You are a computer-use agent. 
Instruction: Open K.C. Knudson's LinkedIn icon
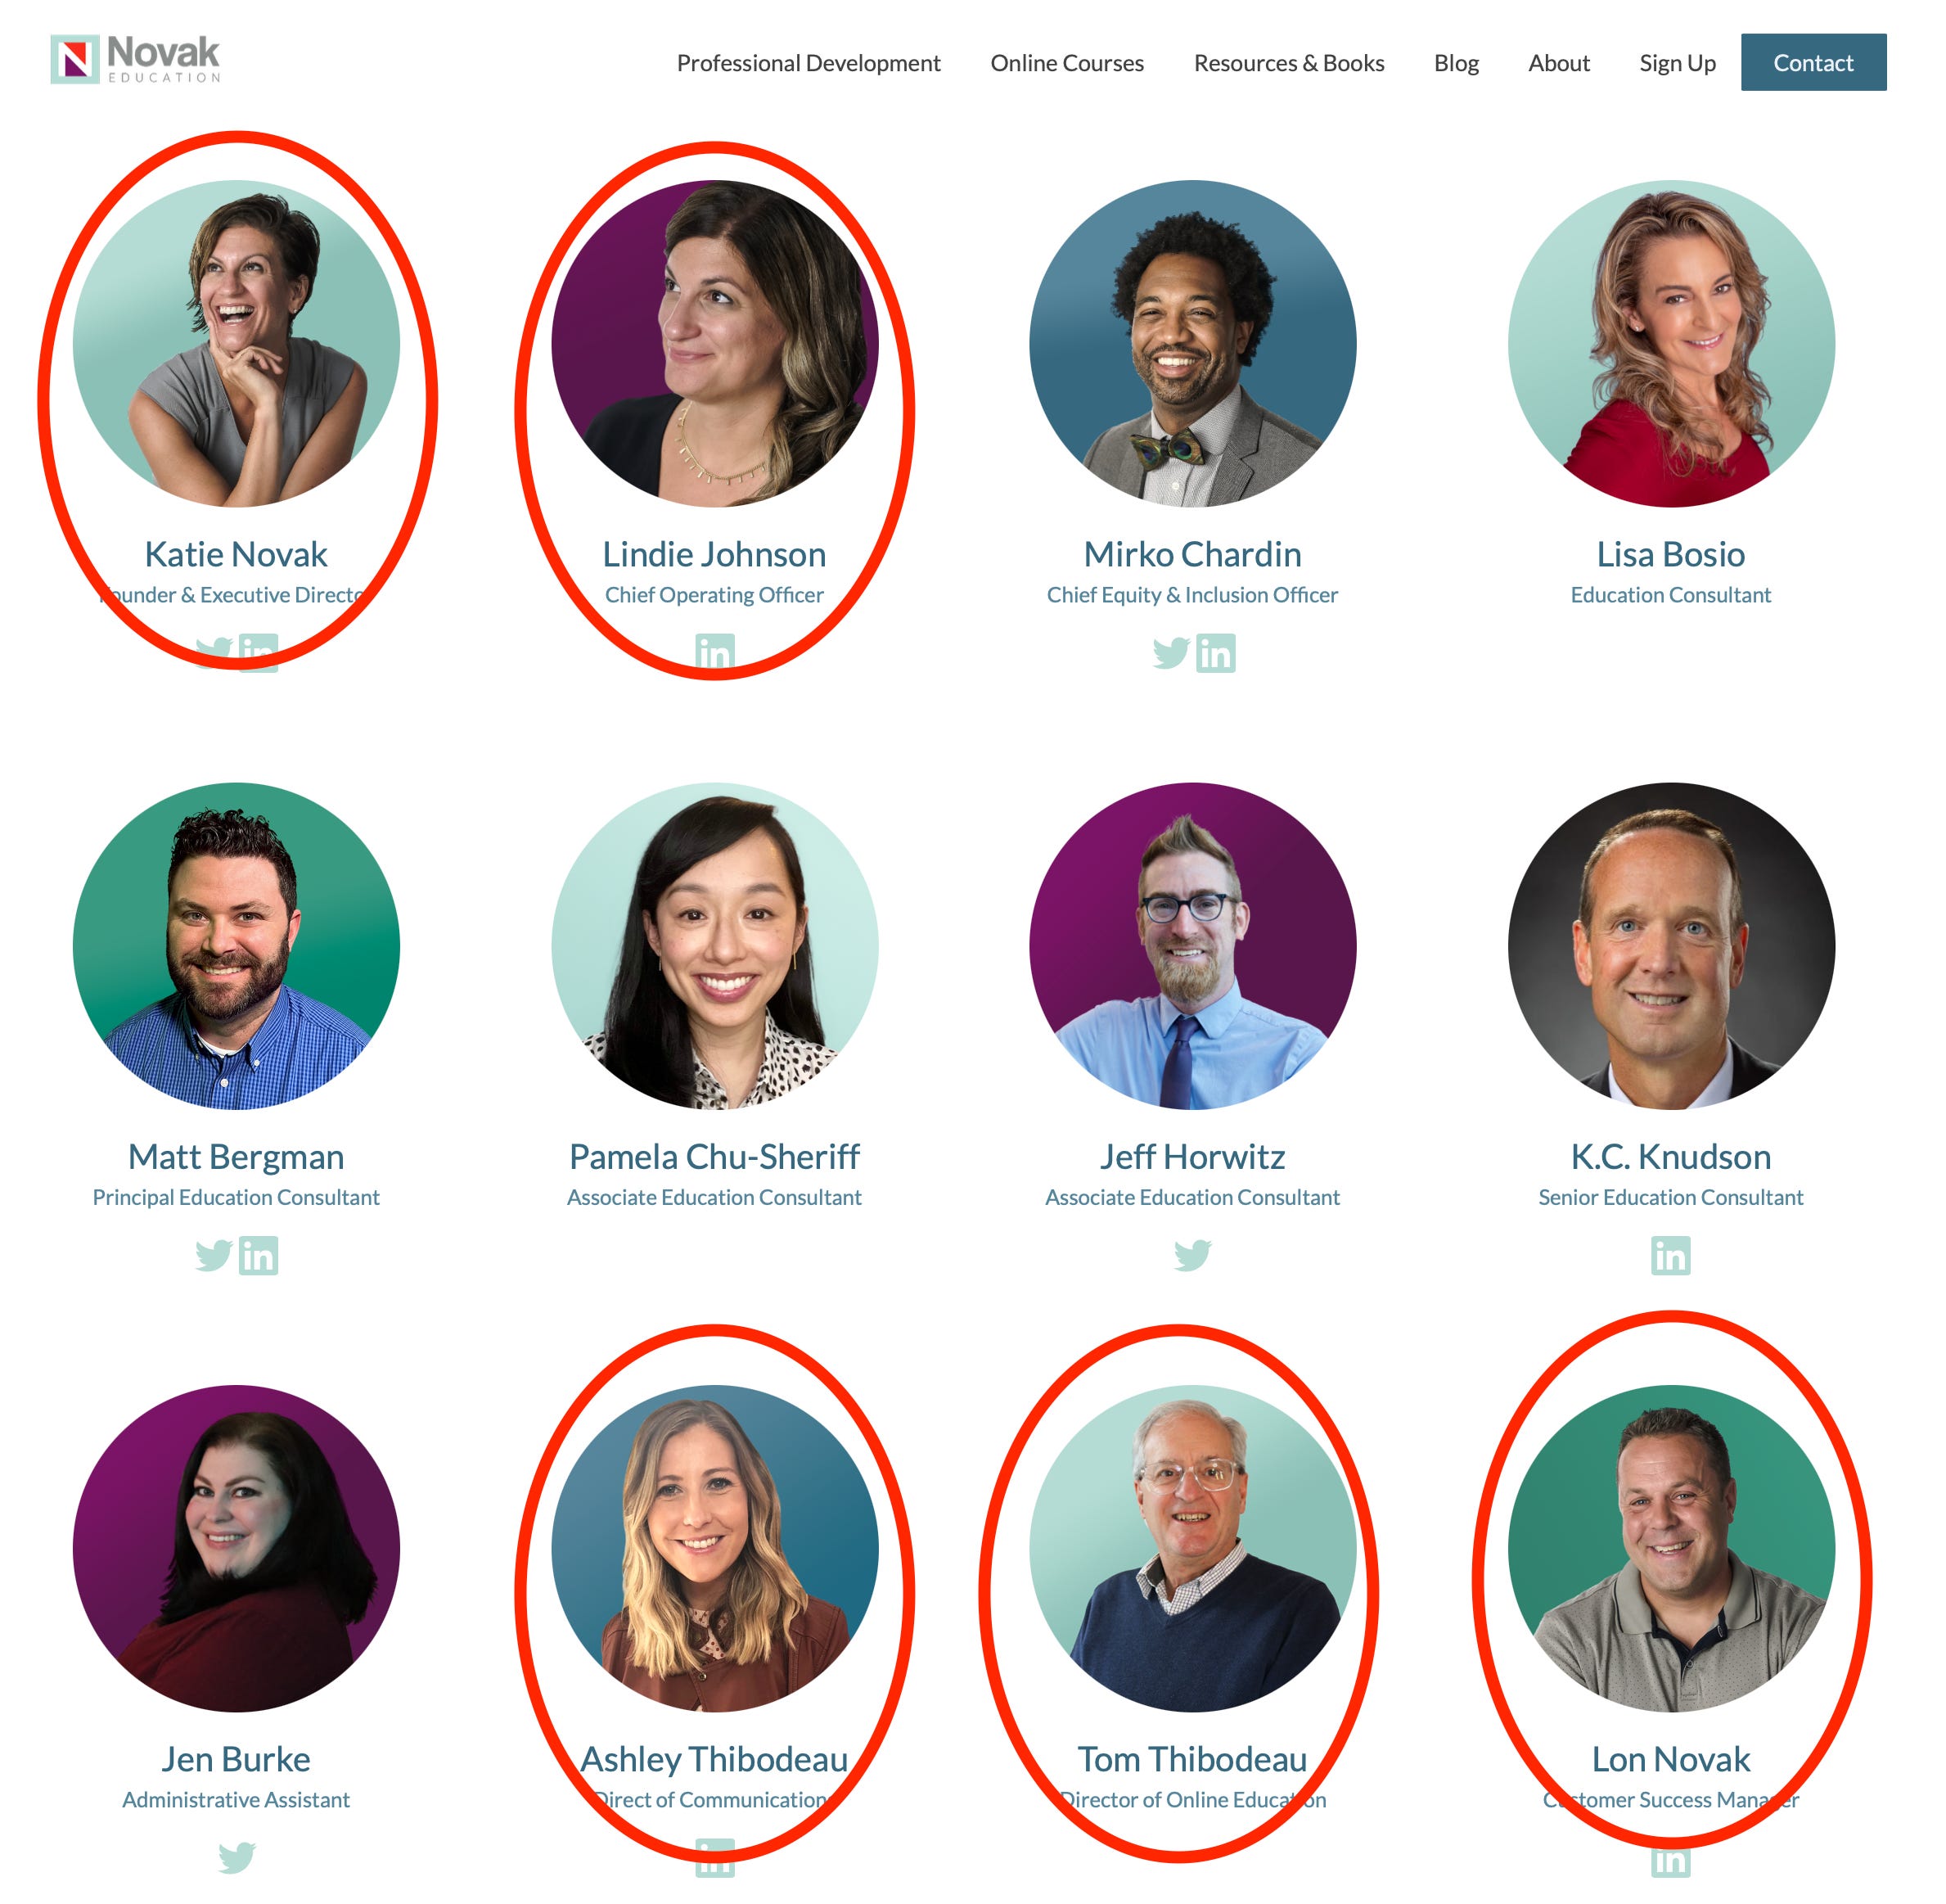1671,1256
